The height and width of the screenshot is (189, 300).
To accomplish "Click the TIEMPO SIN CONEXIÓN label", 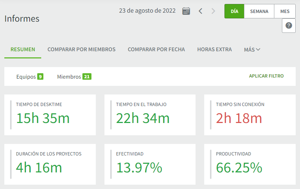I will [240, 105].
